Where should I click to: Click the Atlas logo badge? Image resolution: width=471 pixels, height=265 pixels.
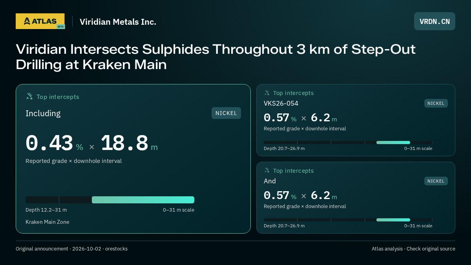click(x=40, y=21)
